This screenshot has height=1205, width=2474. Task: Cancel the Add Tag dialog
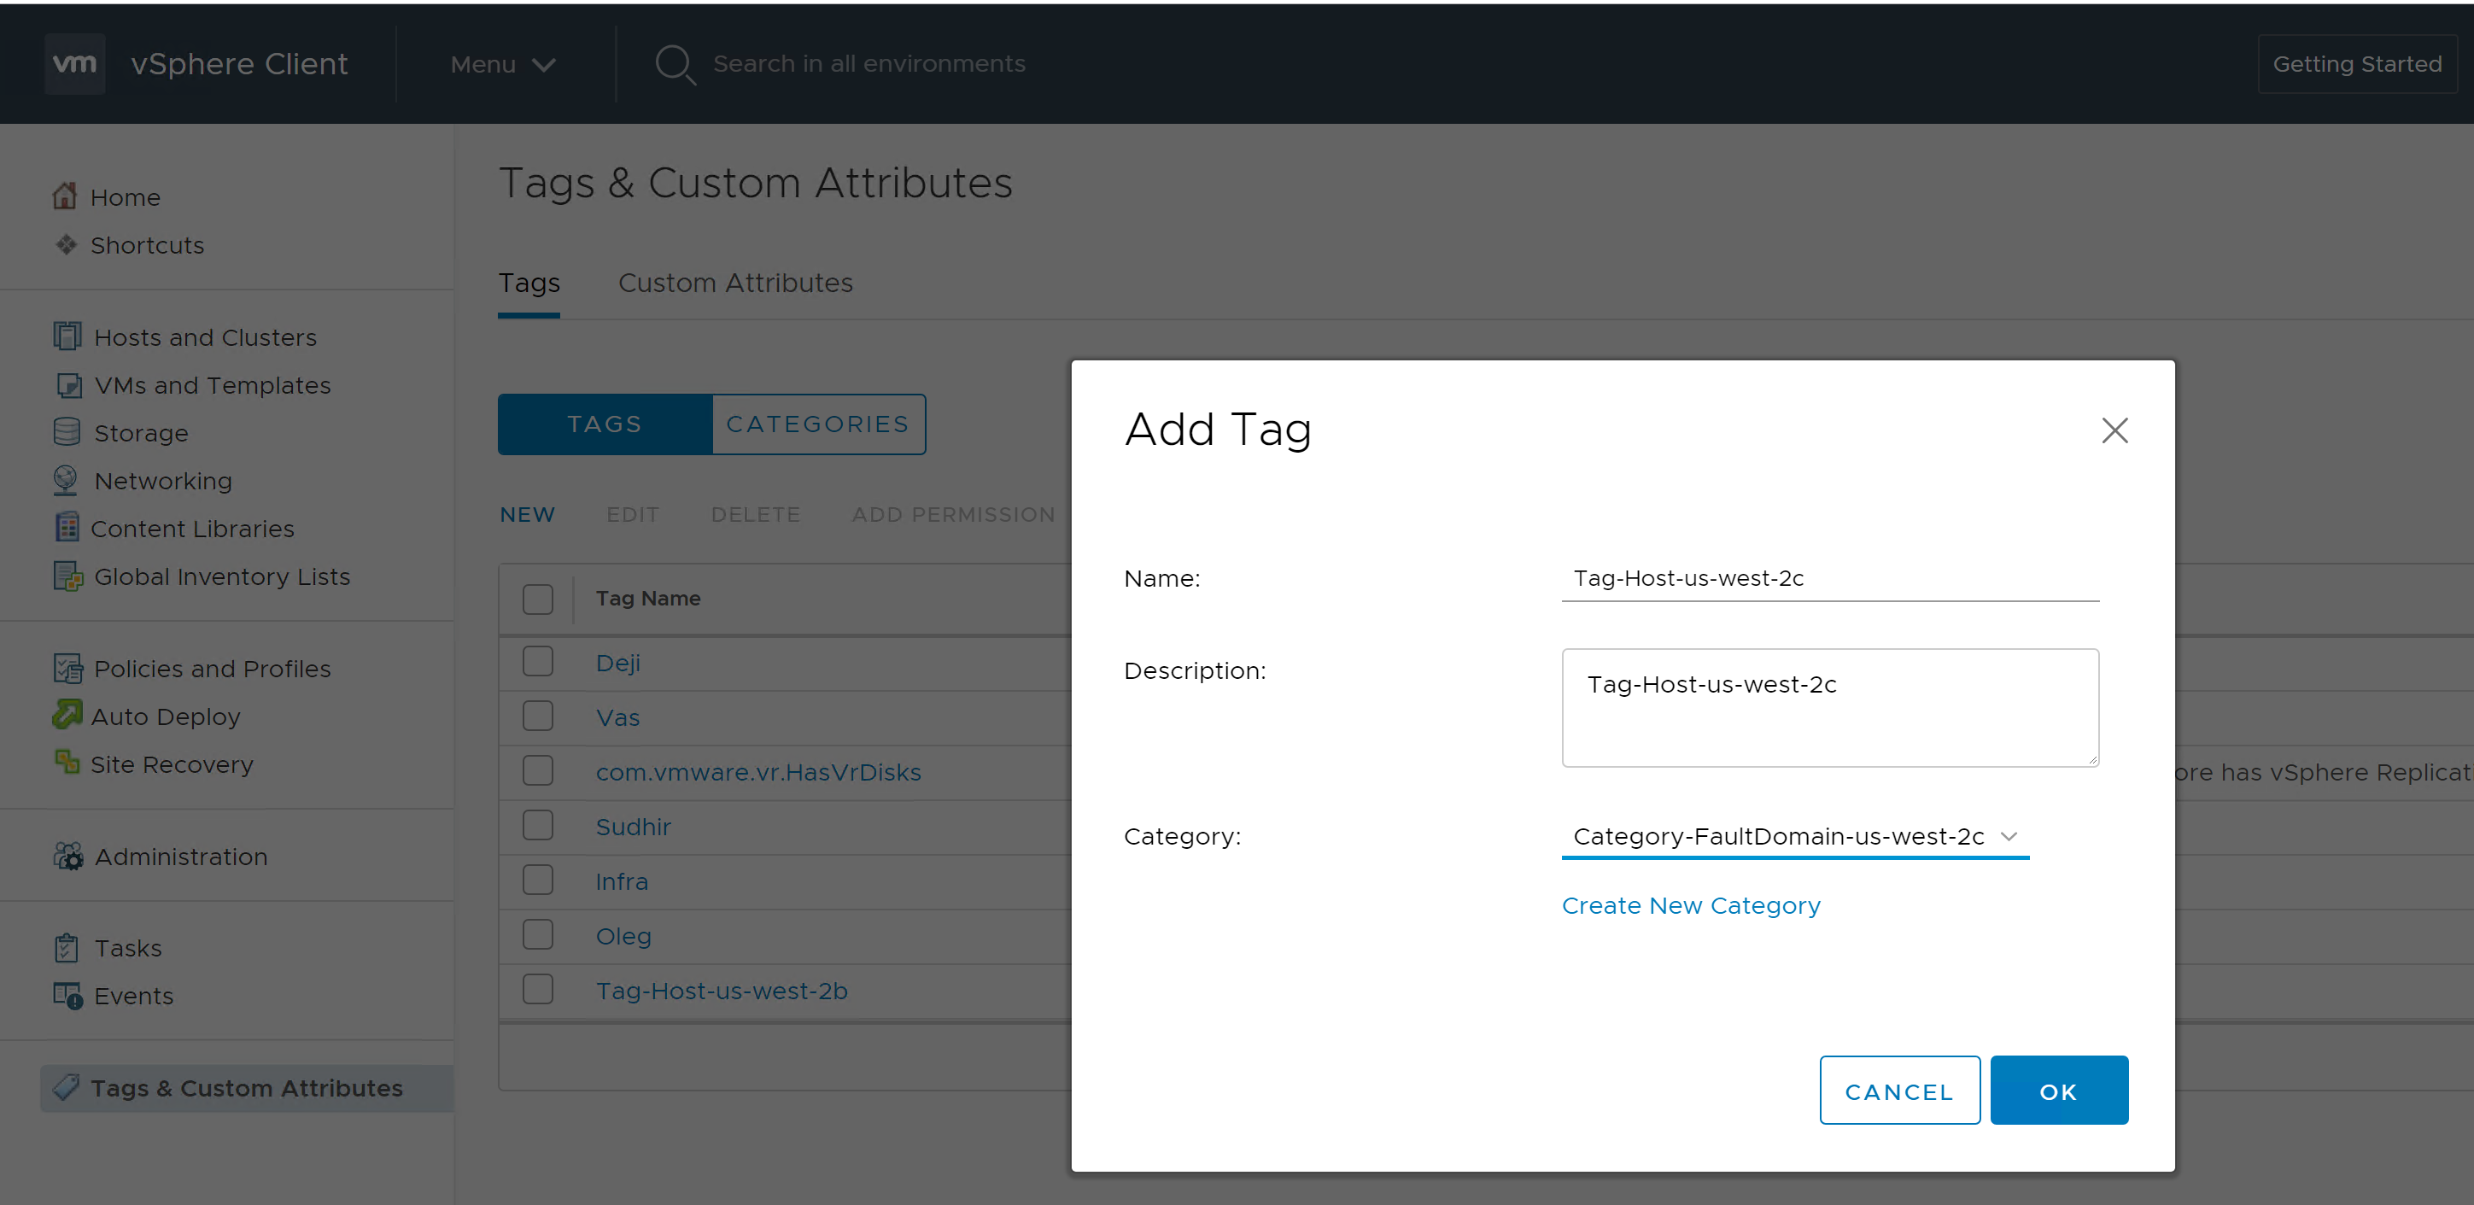(x=1898, y=1091)
